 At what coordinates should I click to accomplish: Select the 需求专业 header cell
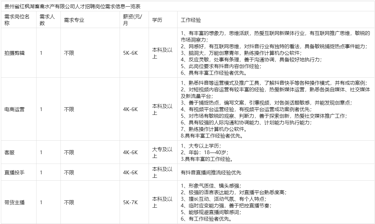74,20
